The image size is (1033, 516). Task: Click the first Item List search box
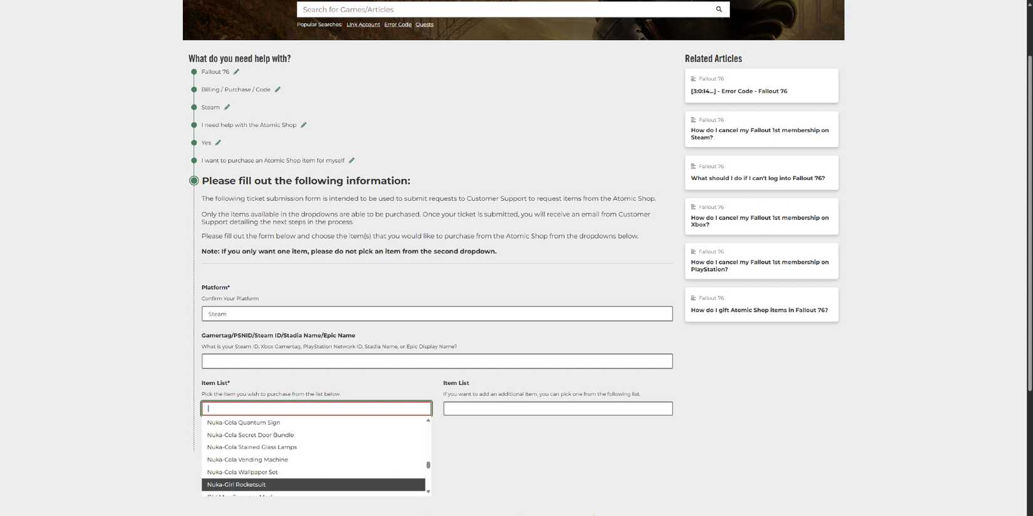point(316,408)
